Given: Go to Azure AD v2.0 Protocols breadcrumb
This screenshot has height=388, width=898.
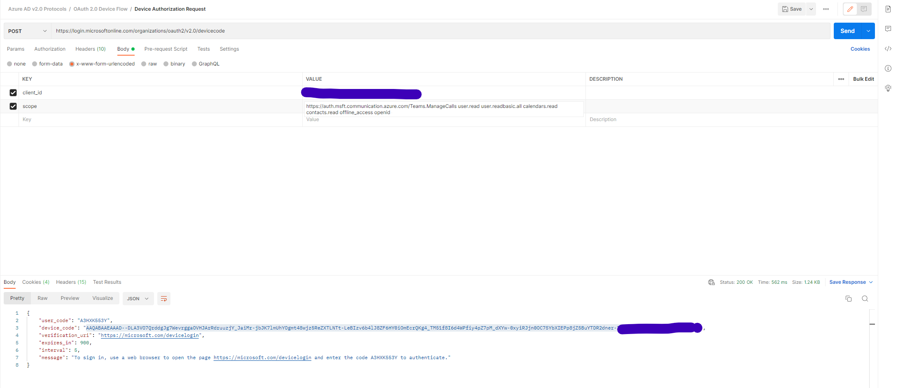Looking at the screenshot, I should click(37, 9).
